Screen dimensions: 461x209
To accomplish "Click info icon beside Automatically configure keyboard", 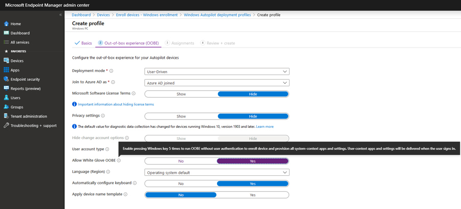I will point(135,183).
